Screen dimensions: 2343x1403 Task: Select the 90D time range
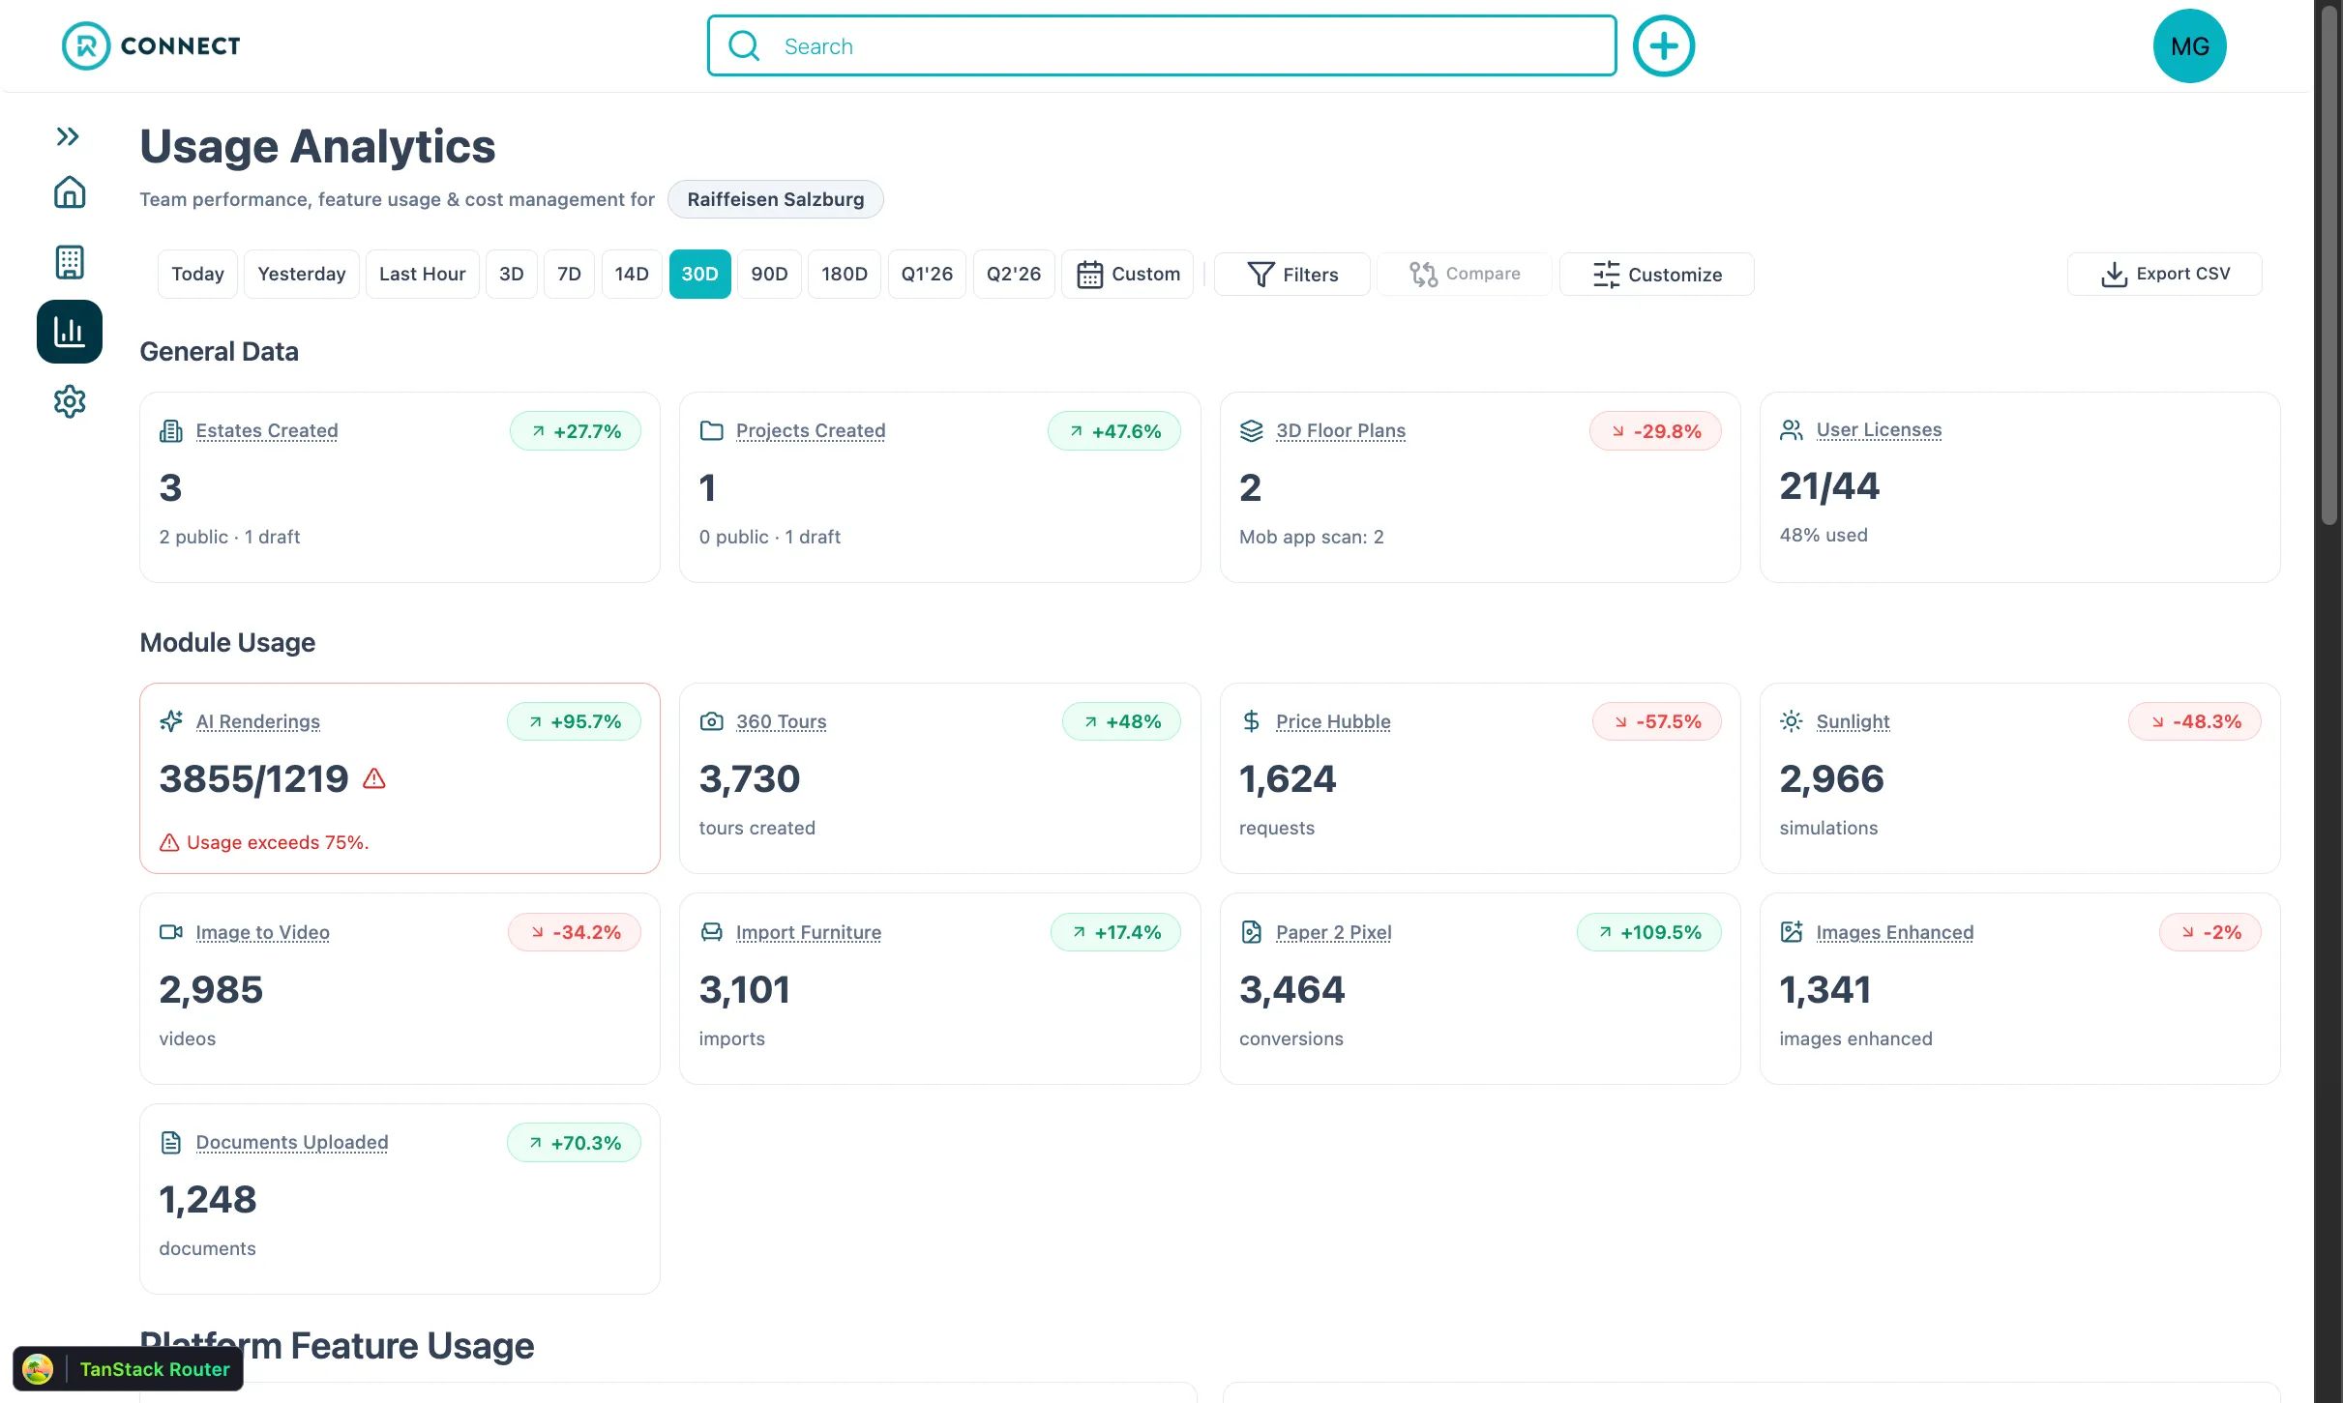pyautogui.click(x=769, y=274)
